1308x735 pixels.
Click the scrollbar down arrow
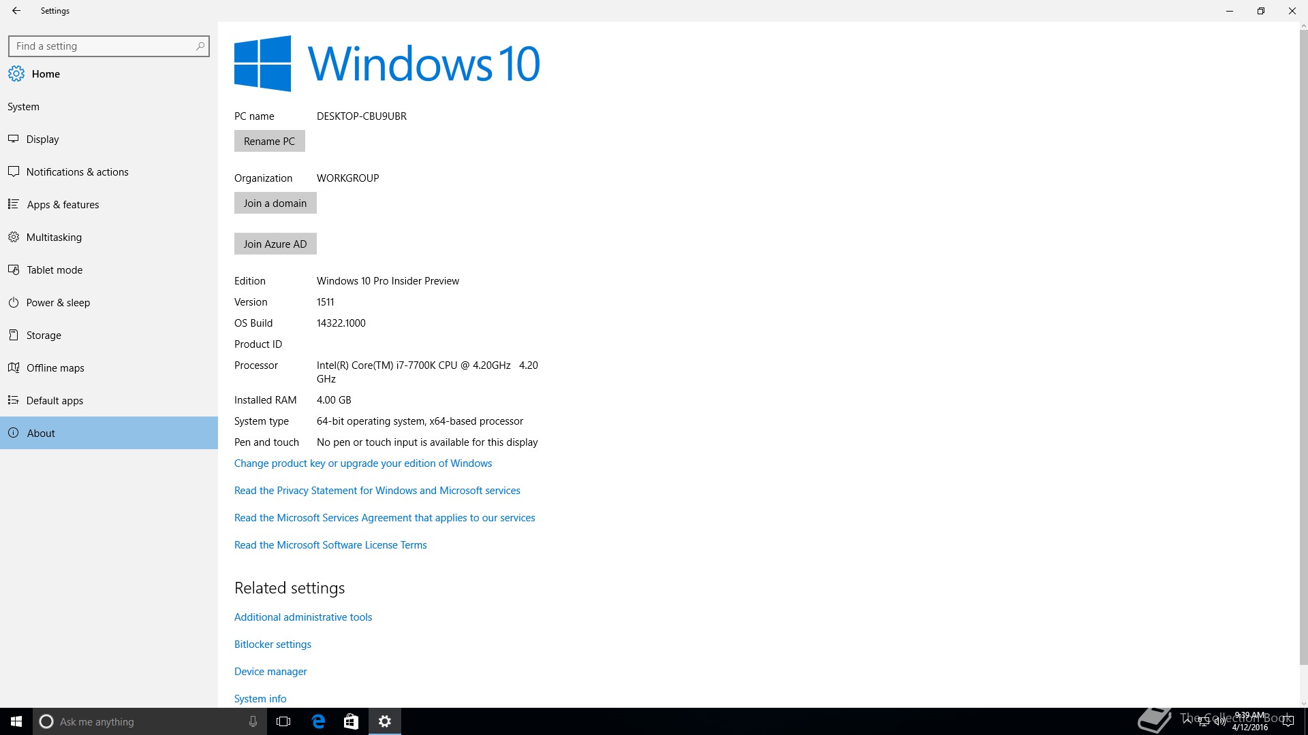pyautogui.click(x=1303, y=704)
